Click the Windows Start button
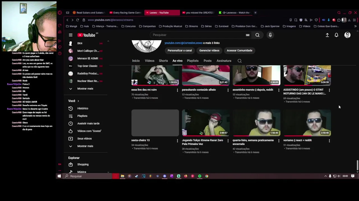Image resolution: width=359 pixels, height=201 pixels. point(59,176)
